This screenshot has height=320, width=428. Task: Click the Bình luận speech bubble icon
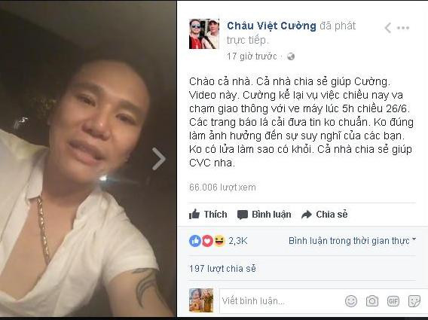pyautogui.click(x=243, y=215)
